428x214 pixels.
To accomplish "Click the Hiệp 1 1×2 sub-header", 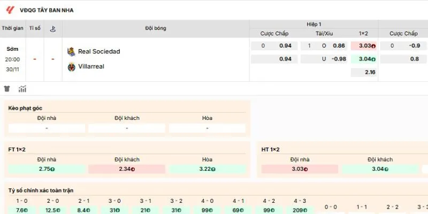I will pyautogui.click(x=363, y=34).
